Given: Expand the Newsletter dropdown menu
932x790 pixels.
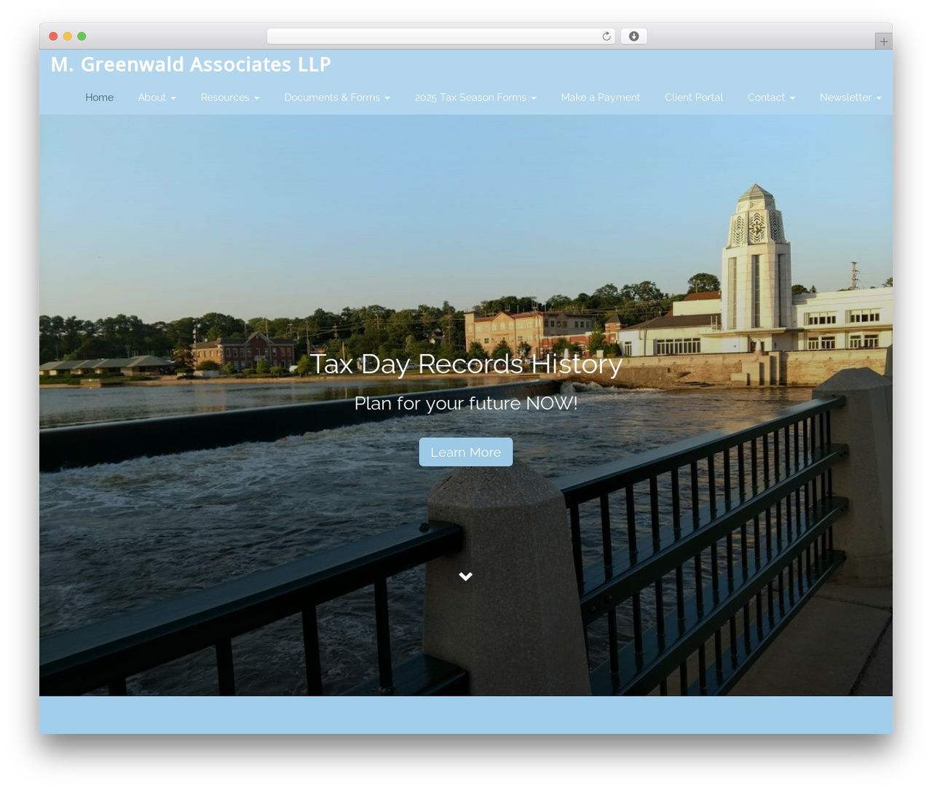Looking at the screenshot, I should [850, 98].
